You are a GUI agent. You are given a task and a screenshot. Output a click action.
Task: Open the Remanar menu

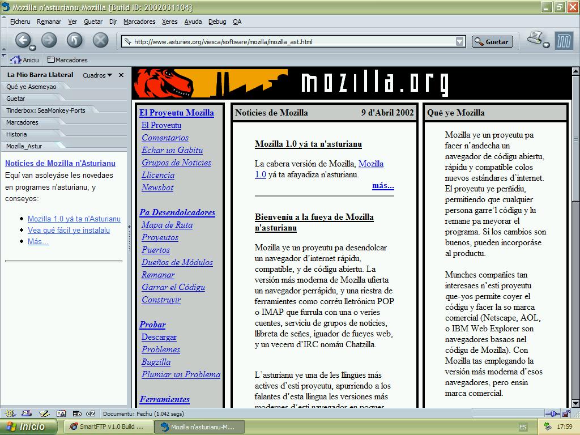coord(49,22)
